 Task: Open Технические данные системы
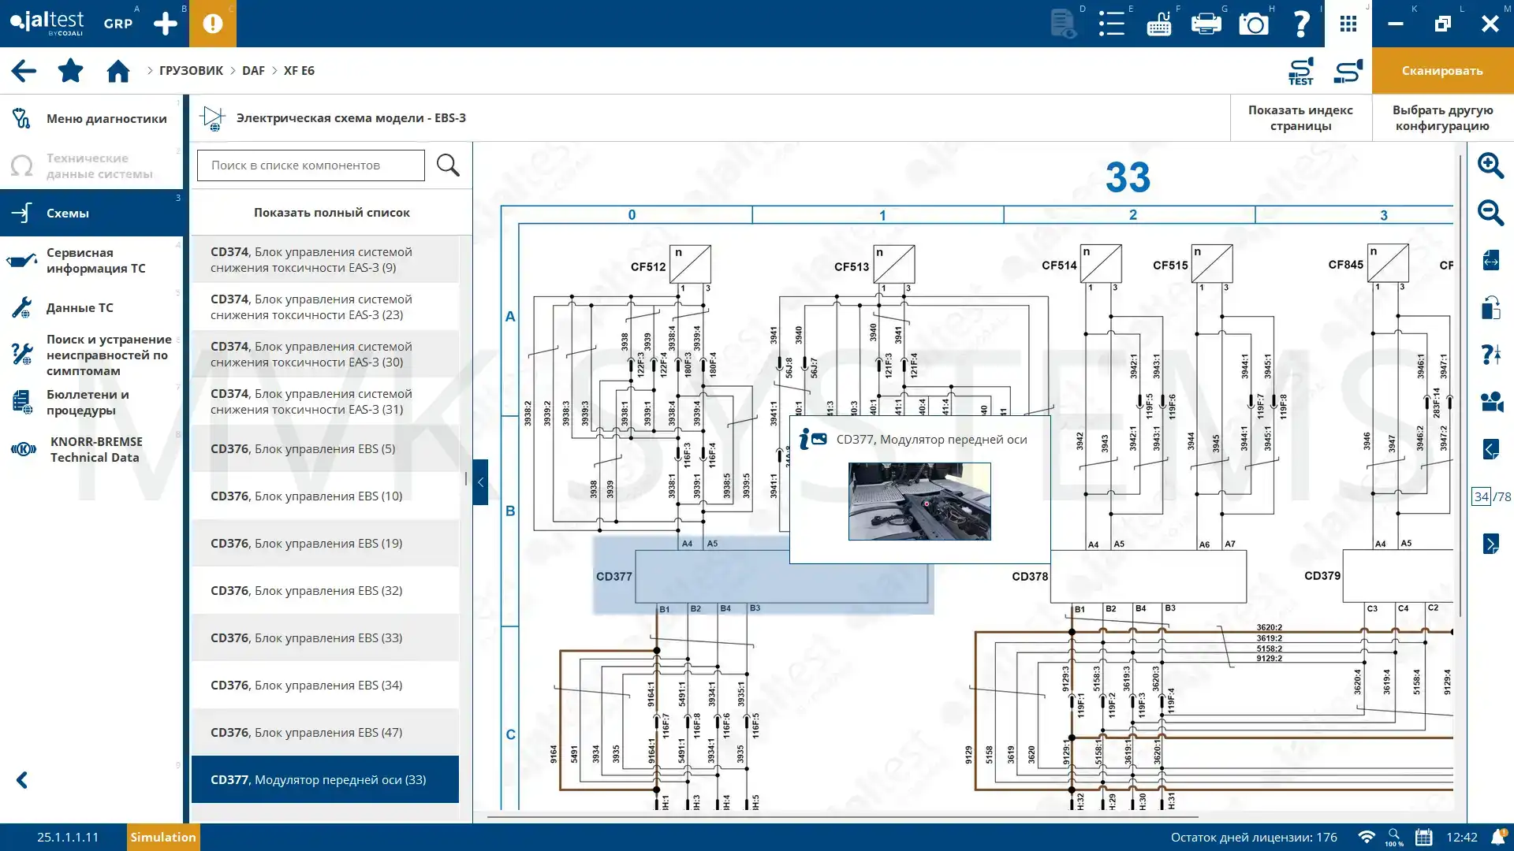pos(91,165)
